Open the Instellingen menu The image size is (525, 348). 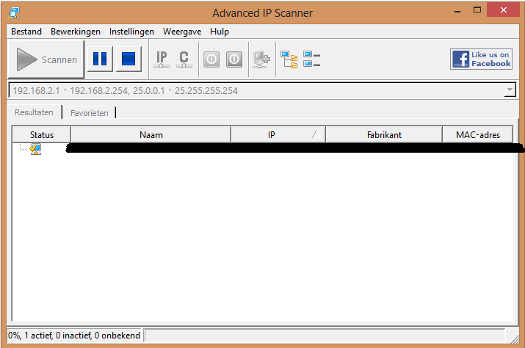point(131,32)
